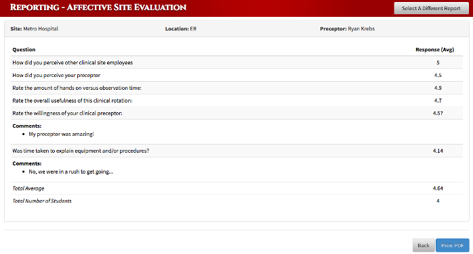The image size is (473, 254).
Task: Click the comment 'No, we were in a rush to get going...'
Action: (x=70, y=172)
